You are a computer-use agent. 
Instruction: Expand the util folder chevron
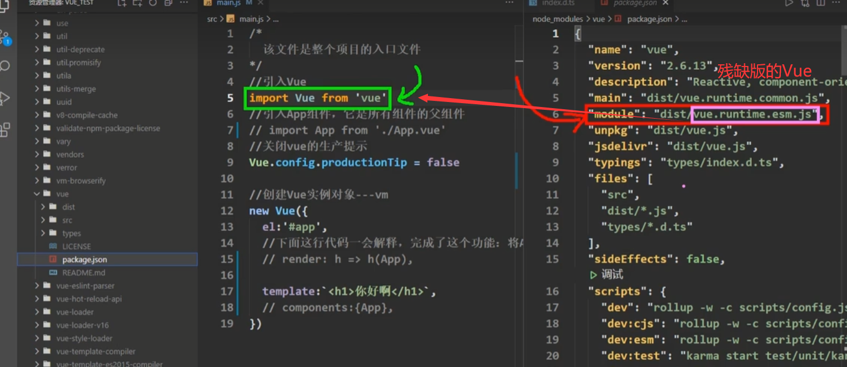[37, 36]
